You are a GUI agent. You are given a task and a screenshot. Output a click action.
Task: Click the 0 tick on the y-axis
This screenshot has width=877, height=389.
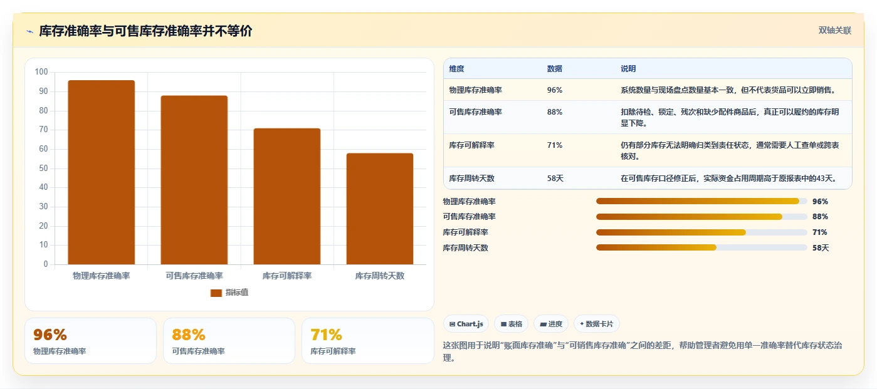tap(46, 264)
